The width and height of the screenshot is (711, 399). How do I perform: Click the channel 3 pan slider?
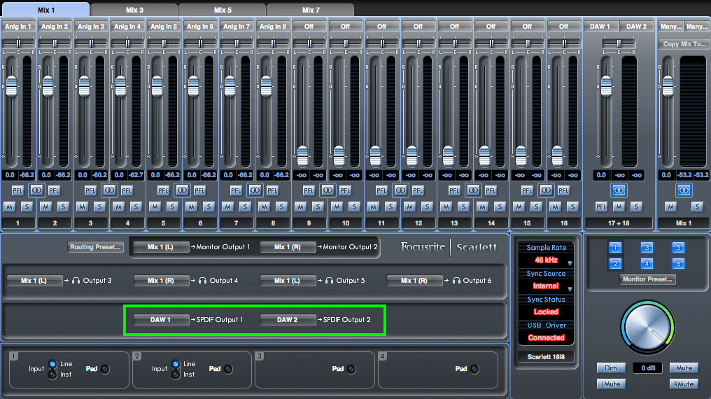click(91, 43)
